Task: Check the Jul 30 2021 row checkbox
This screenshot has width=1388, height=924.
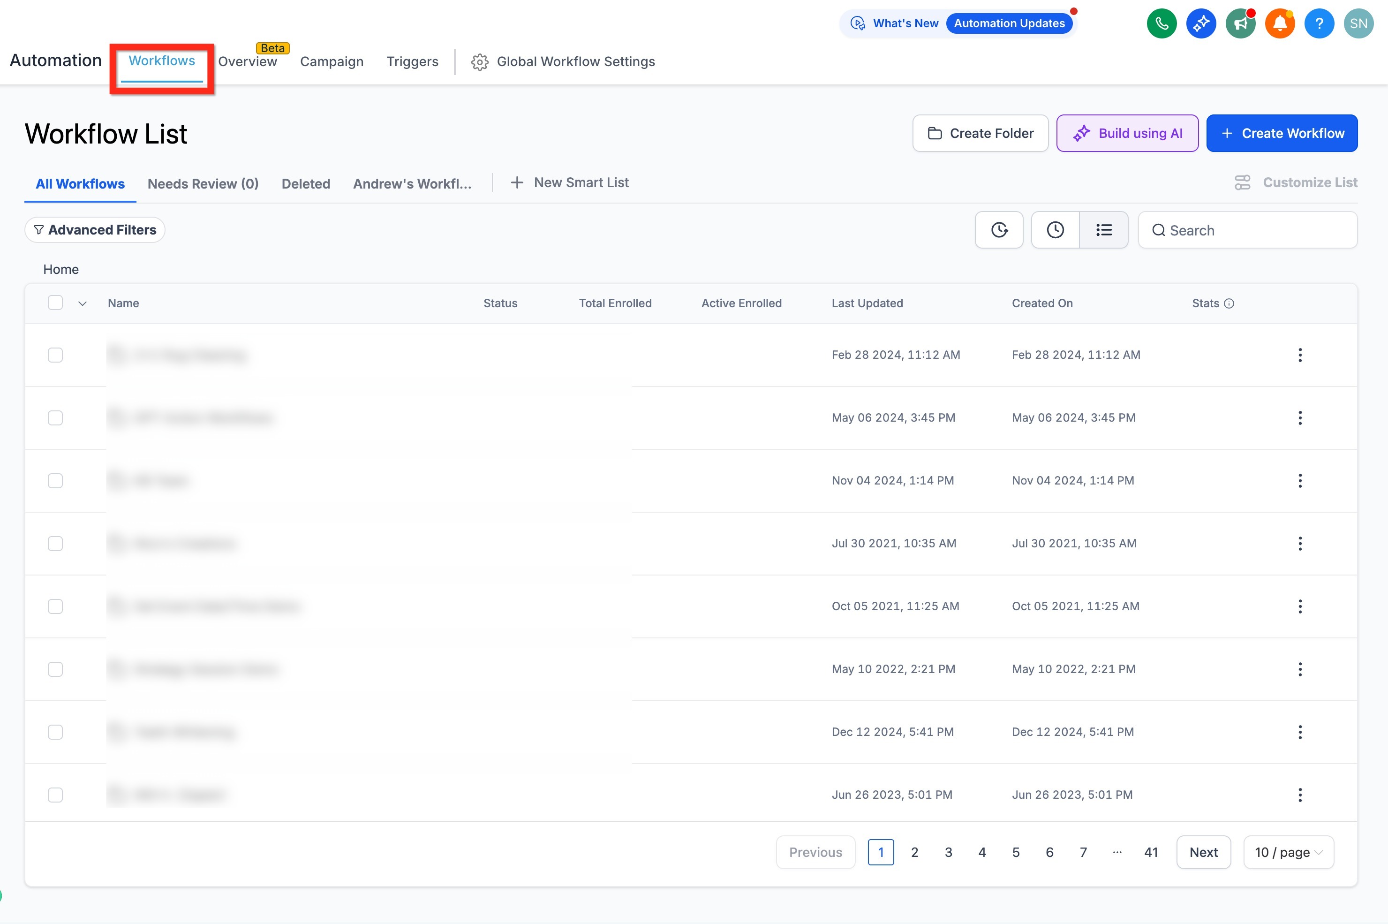Action: pyautogui.click(x=55, y=543)
